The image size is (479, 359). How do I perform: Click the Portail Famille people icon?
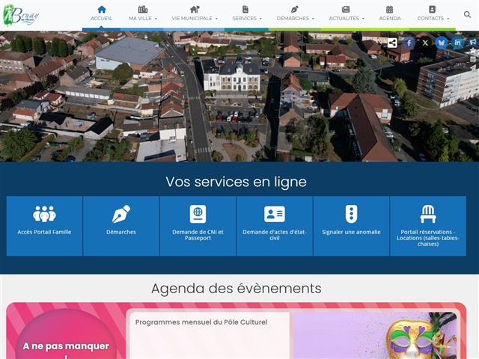point(44,214)
